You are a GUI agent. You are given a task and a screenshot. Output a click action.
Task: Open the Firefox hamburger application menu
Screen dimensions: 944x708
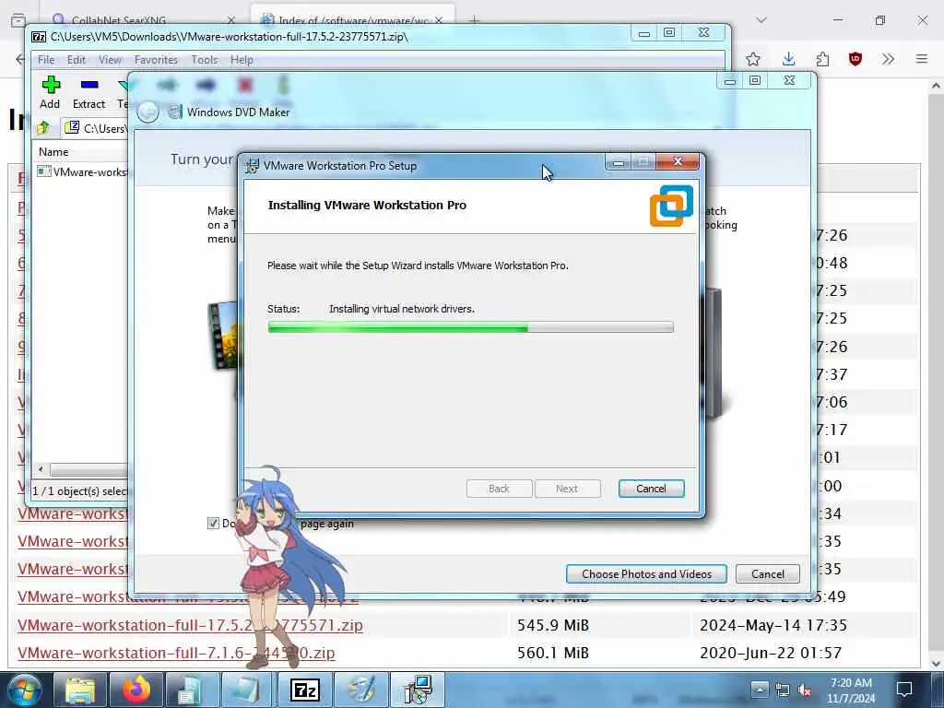[x=922, y=59]
